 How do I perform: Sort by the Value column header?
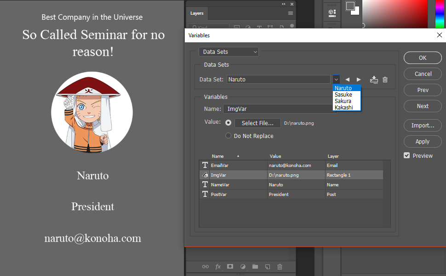(275, 156)
